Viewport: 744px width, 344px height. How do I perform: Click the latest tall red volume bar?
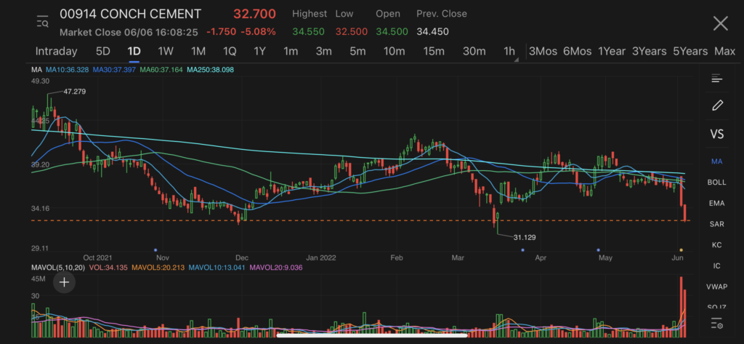click(x=684, y=313)
